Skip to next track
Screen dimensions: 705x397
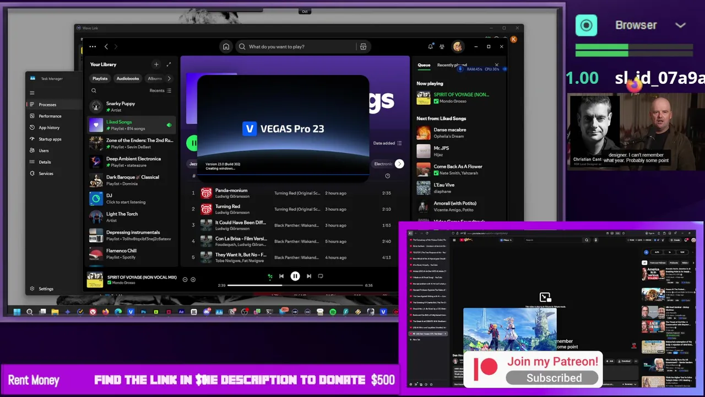click(308, 276)
